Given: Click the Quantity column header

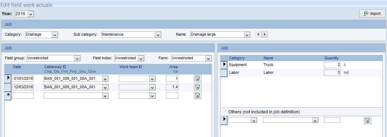Looking at the screenshot, I should click(x=331, y=58).
